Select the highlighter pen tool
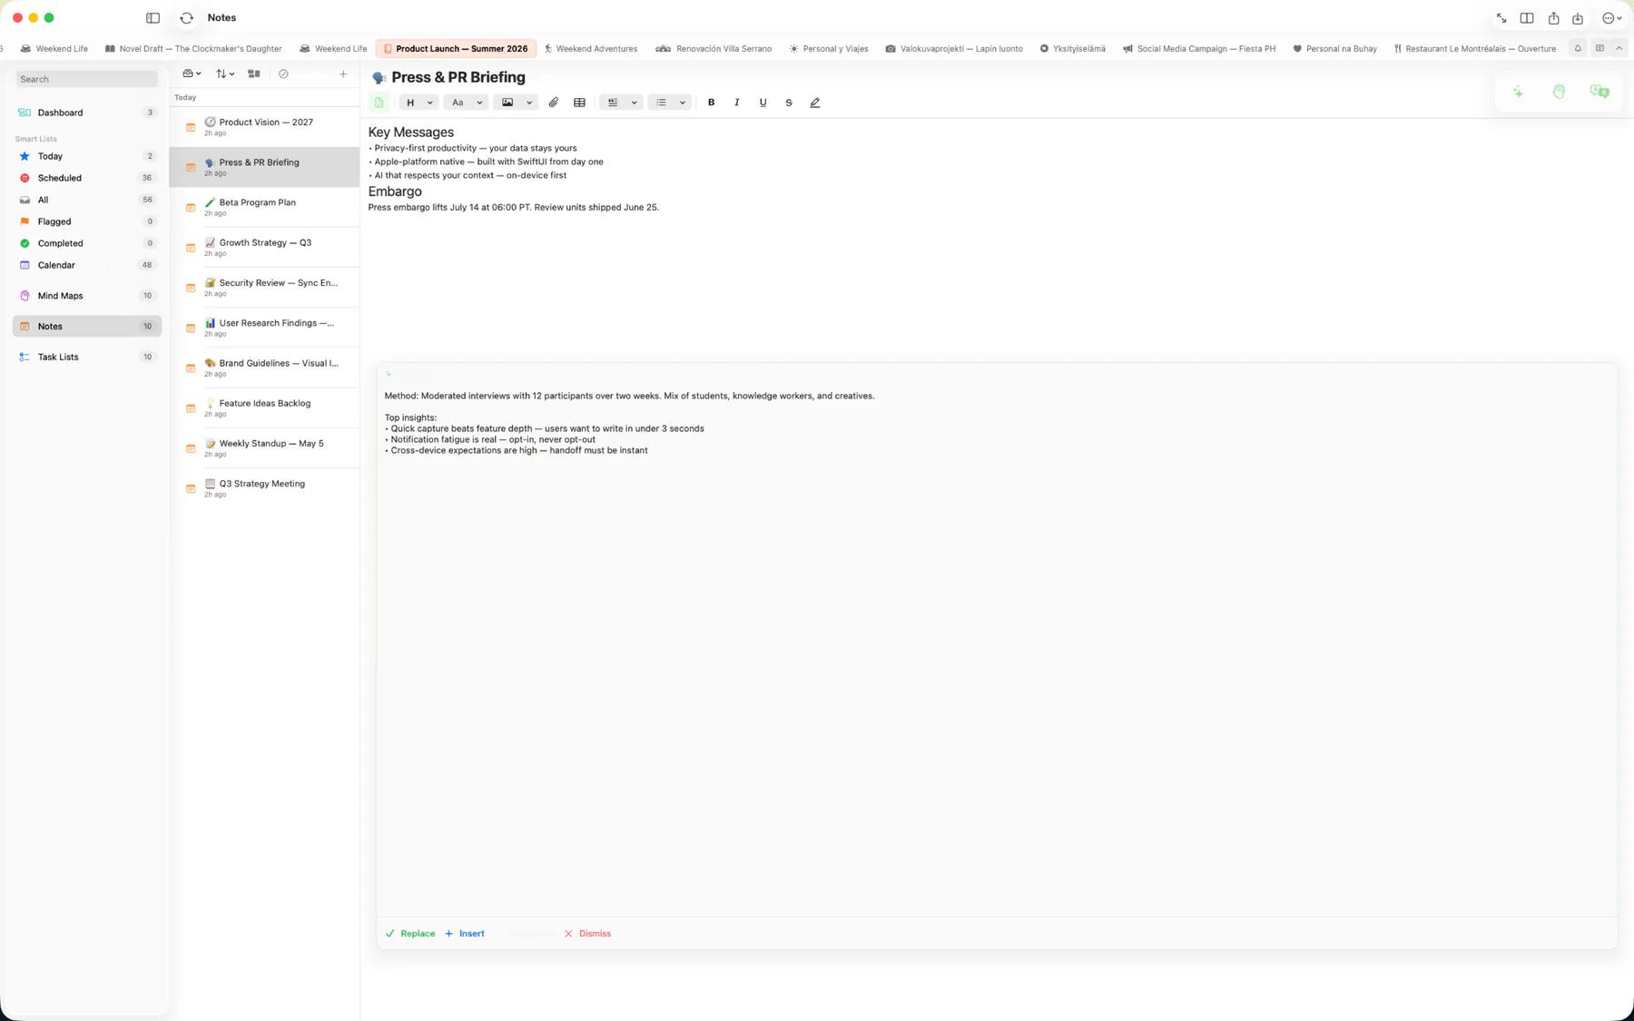 [814, 103]
